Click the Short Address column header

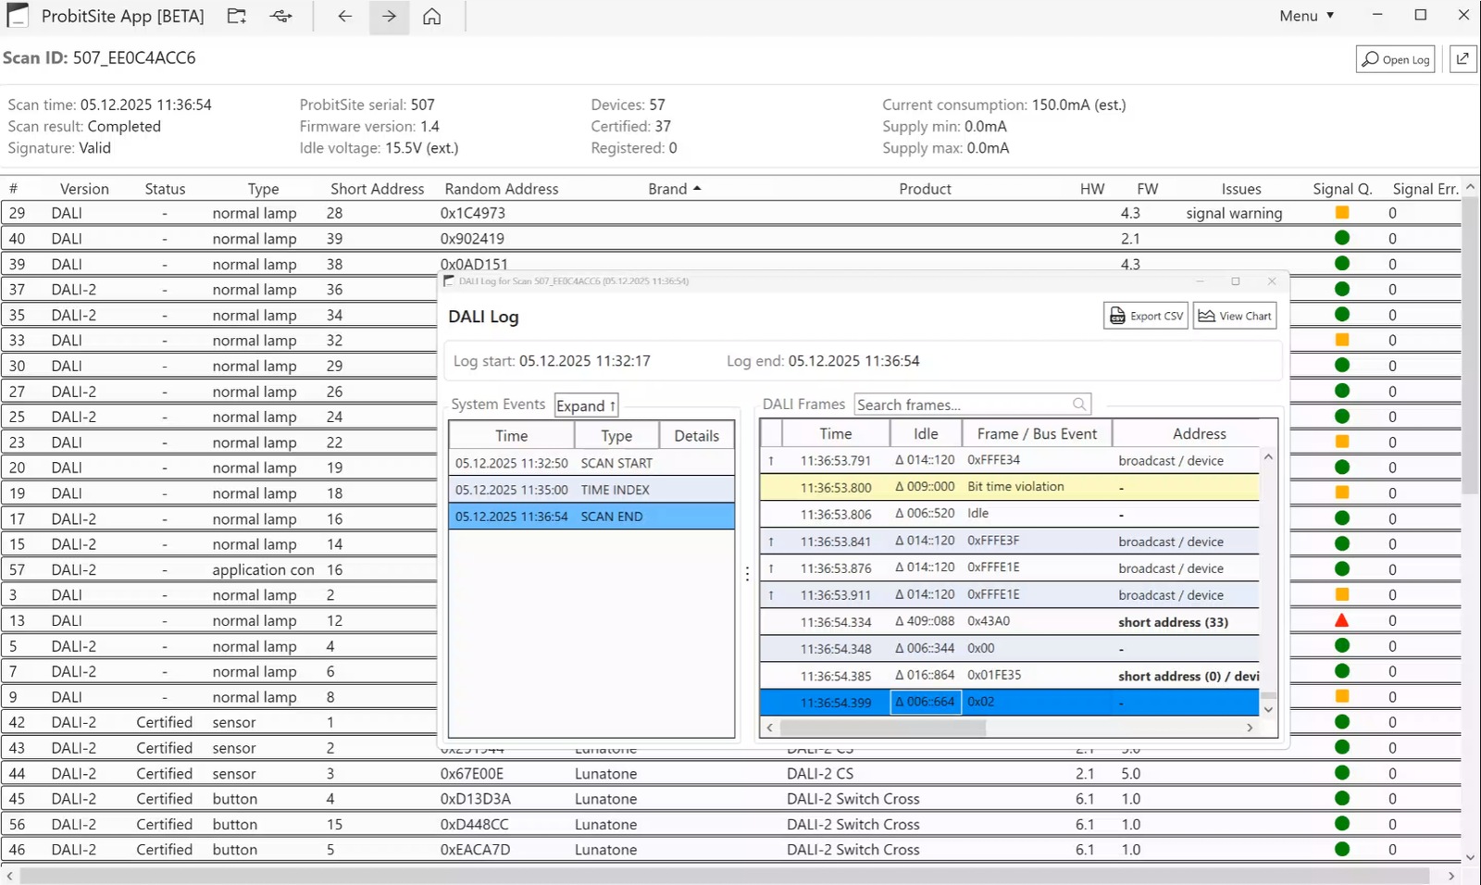coord(377,189)
